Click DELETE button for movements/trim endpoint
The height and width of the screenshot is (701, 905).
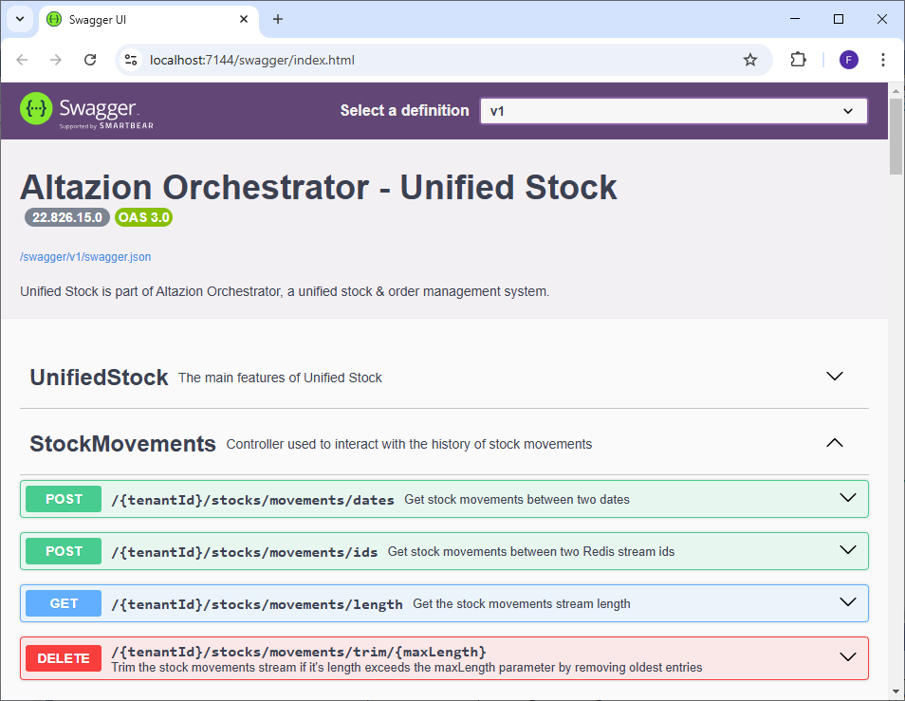pyautogui.click(x=64, y=658)
